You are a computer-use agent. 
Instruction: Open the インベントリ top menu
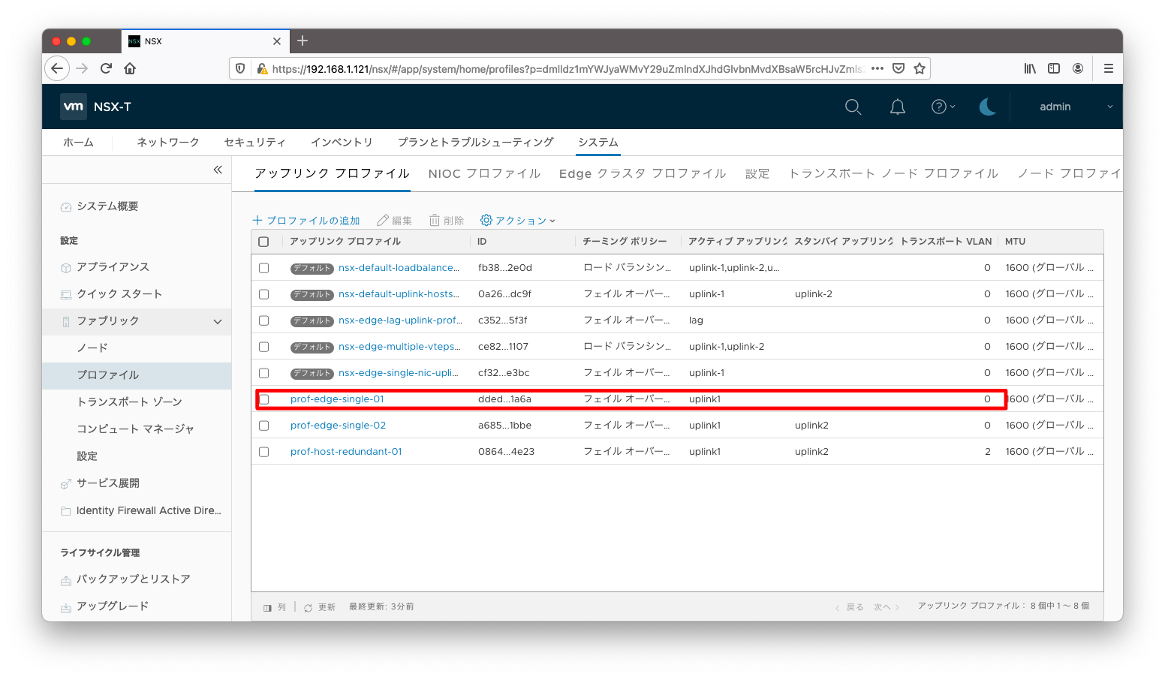tap(342, 142)
